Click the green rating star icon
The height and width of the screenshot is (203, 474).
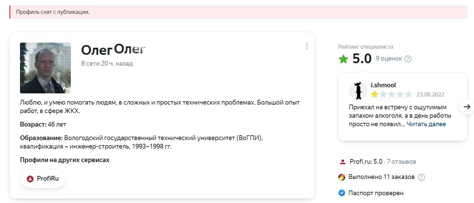(x=343, y=59)
